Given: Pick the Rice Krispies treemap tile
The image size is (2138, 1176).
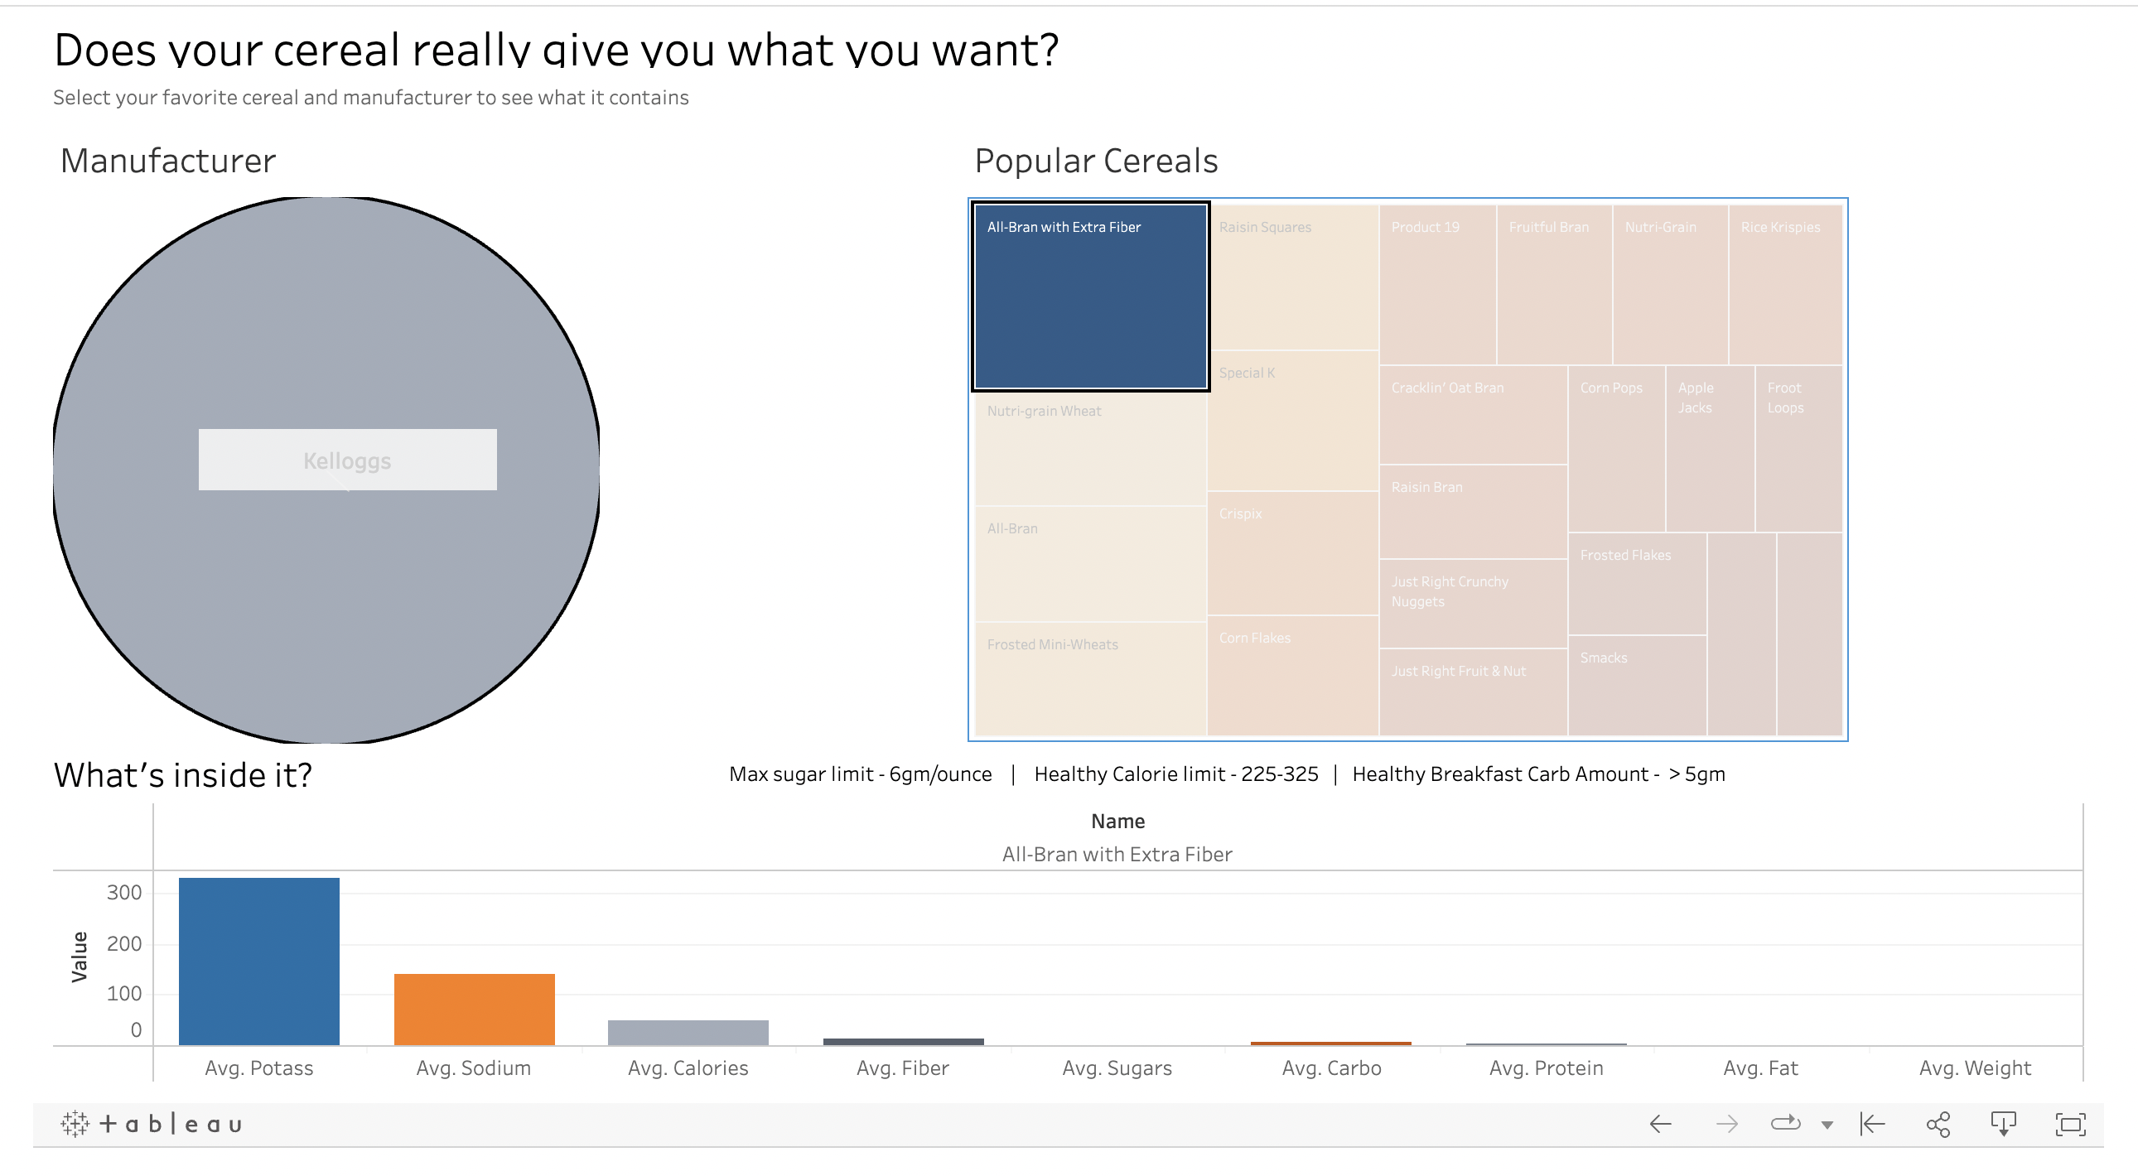Looking at the screenshot, I should [x=1784, y=287].
